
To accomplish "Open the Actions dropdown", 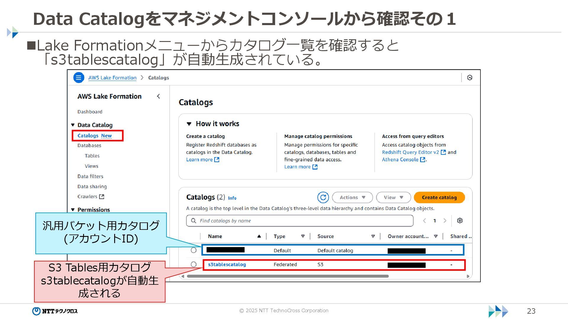I will (x=352, y=197).
